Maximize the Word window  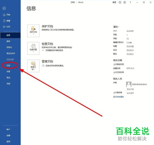pos(144,2)
